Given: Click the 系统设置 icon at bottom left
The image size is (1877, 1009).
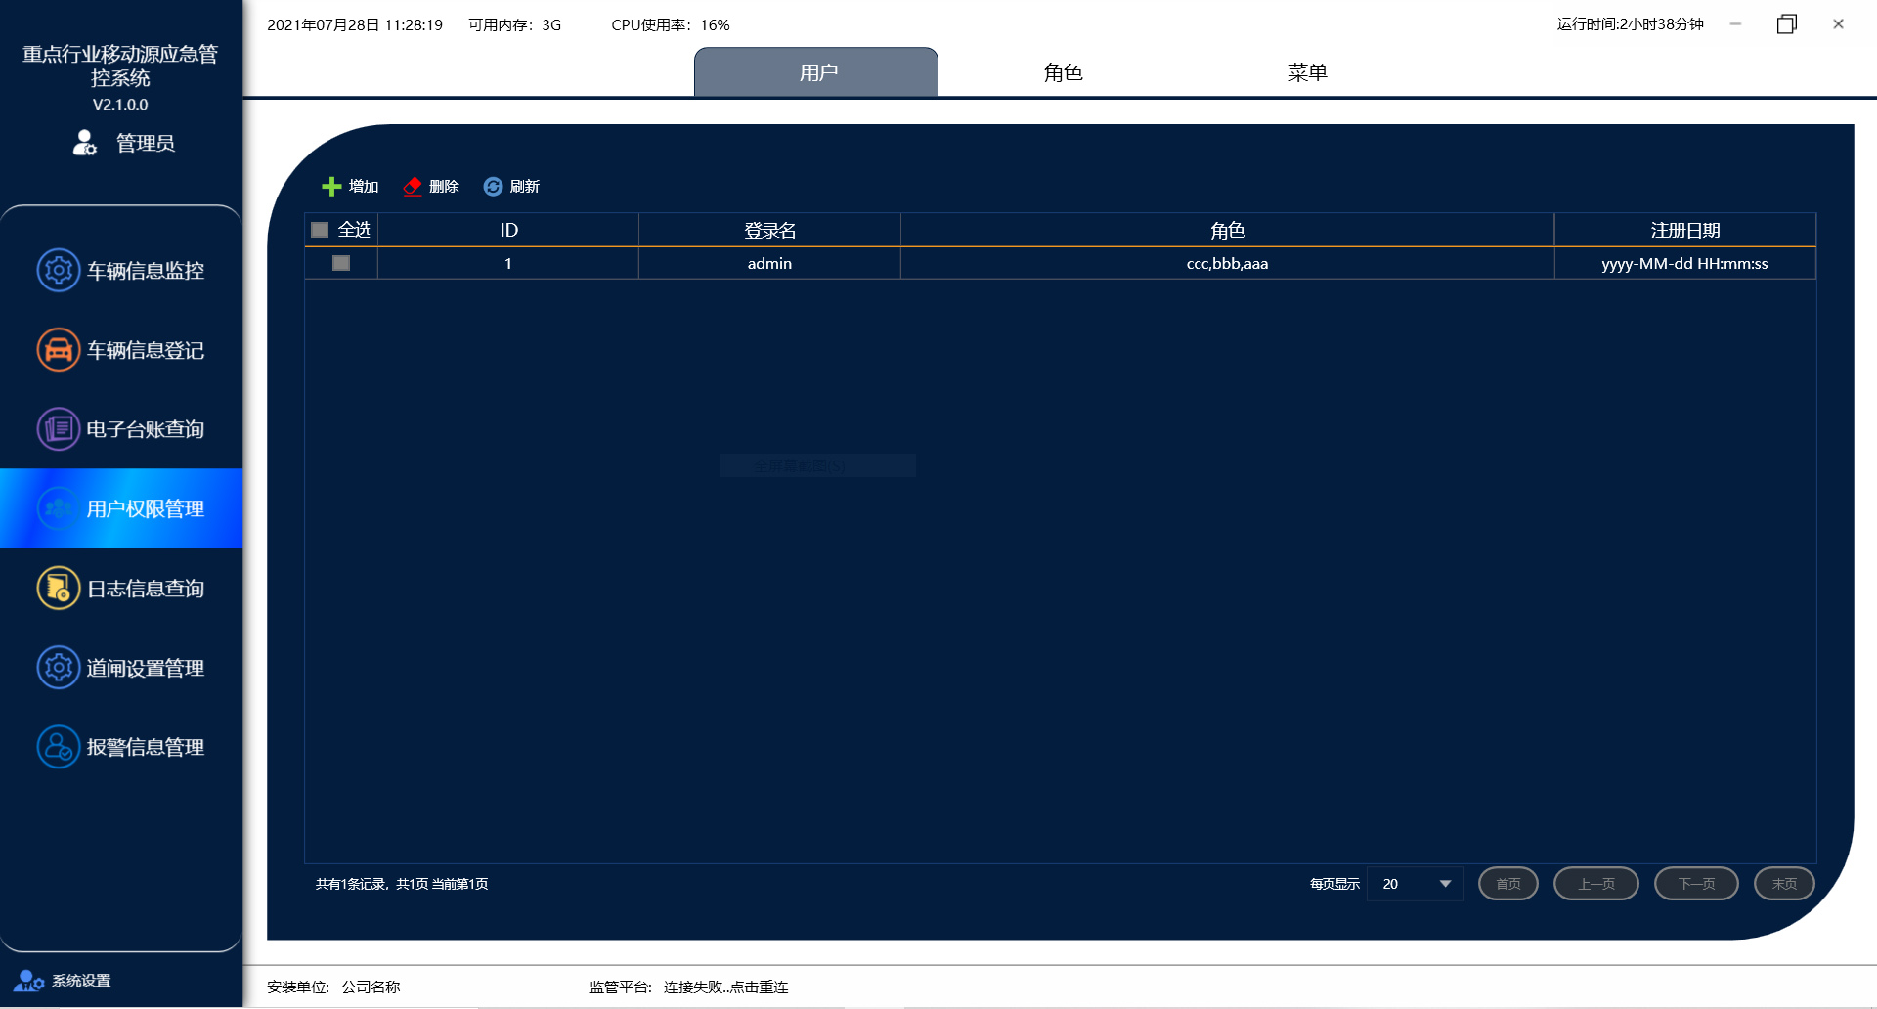Looking at the screenshot, I should point(29,981).
